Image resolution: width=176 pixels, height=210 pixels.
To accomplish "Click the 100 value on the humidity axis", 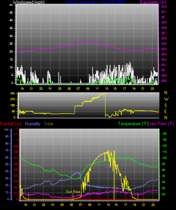I will (x=6, y=129).
